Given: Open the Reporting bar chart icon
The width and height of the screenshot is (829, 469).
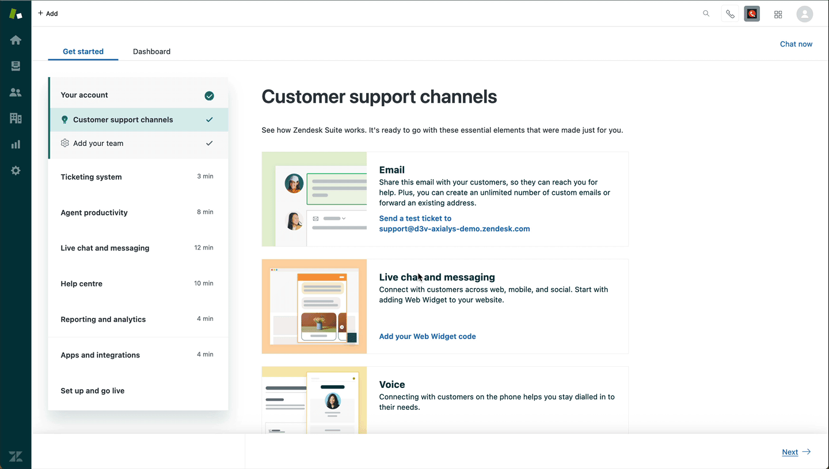Looking at the screenshot, I should (x=16, y=144).
